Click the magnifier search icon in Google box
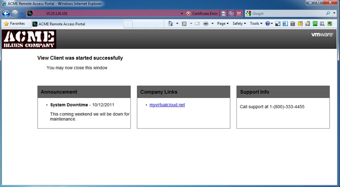Screen dimensions: 340x187 328,13
